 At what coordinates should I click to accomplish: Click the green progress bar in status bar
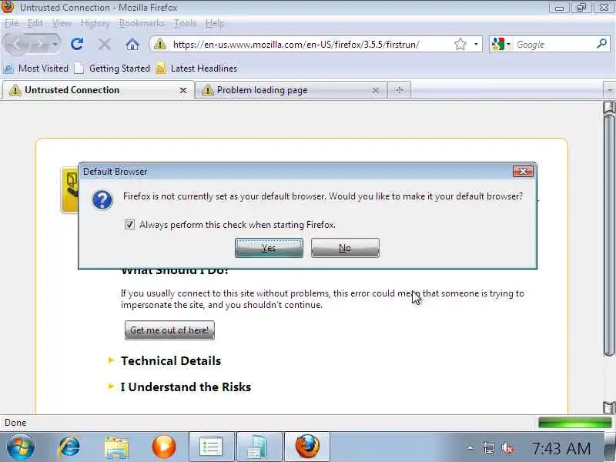(x=574, y=423)
